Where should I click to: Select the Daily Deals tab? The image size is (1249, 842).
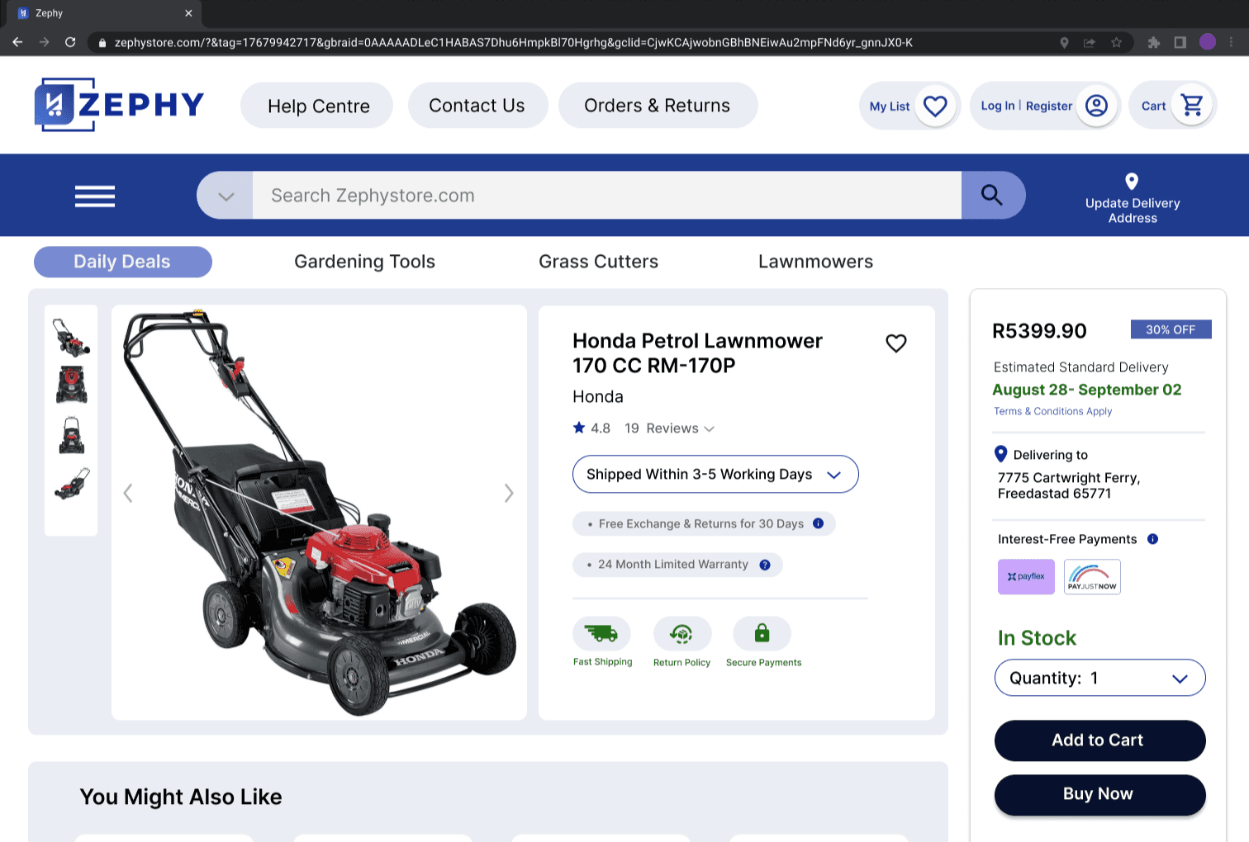click(123, 262)
